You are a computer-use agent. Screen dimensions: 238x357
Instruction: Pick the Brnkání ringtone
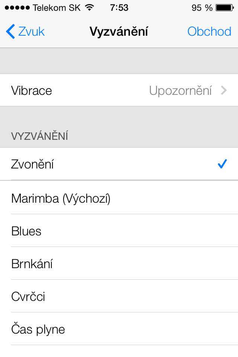tap(32, 264)
